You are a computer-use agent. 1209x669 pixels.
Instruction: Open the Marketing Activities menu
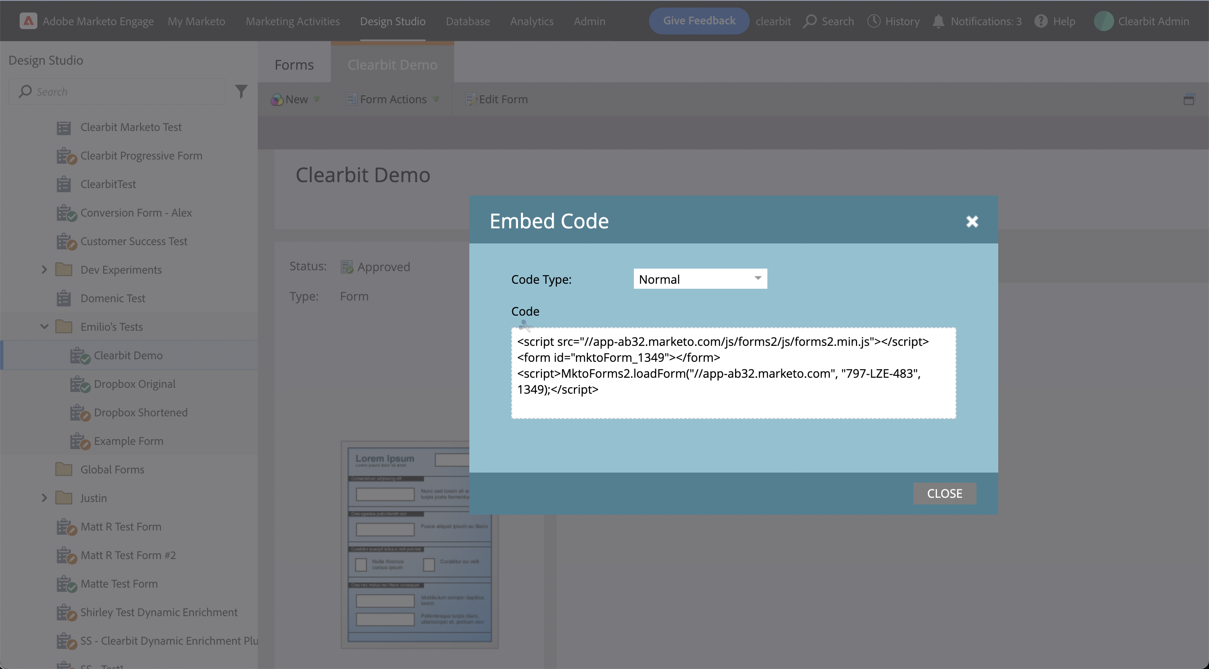[x=293, y=21]
